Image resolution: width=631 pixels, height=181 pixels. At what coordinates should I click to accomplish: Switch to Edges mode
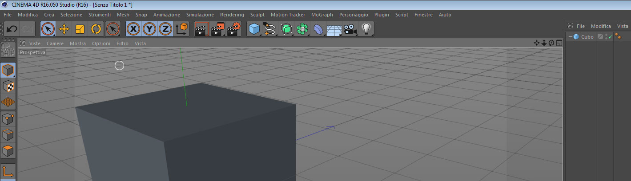tap(8, 134)
